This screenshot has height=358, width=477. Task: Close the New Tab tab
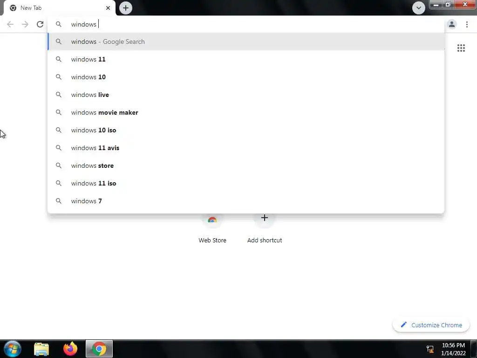point(108,8)
